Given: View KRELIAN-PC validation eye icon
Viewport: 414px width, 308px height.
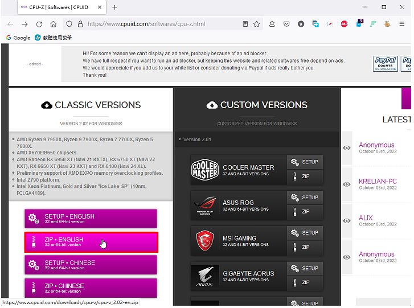Looking at the screenshot, I should tap(347, 184).
